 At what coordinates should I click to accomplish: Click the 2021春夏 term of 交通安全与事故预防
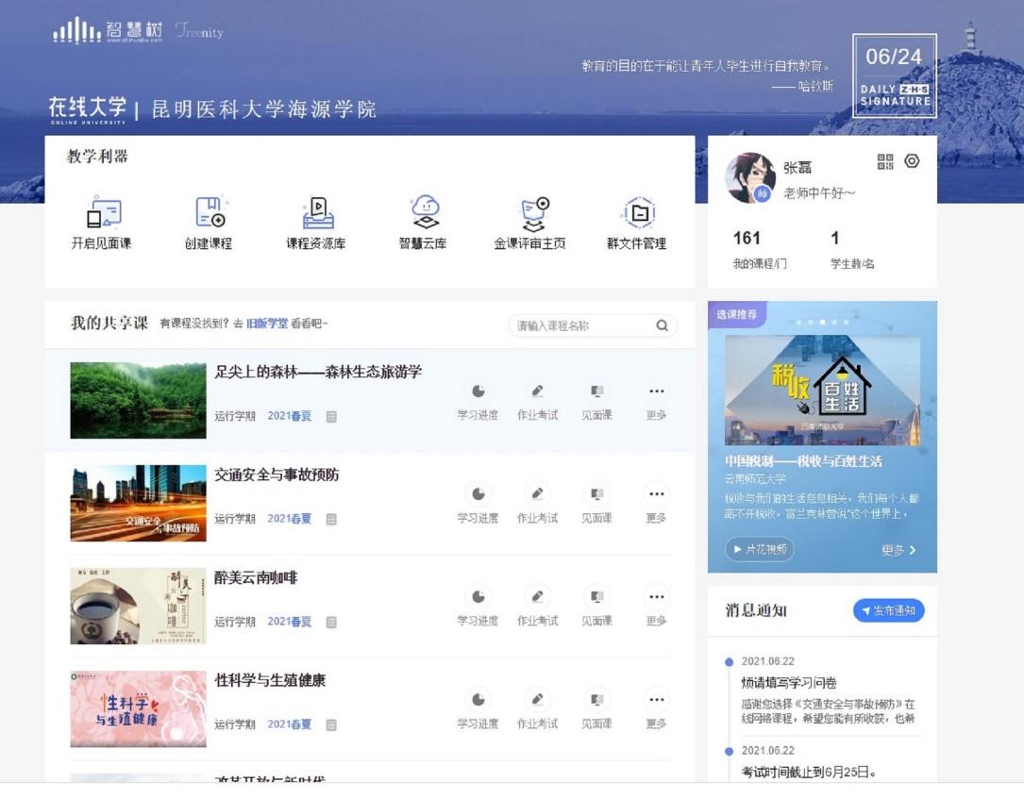[x=290, y=518]
